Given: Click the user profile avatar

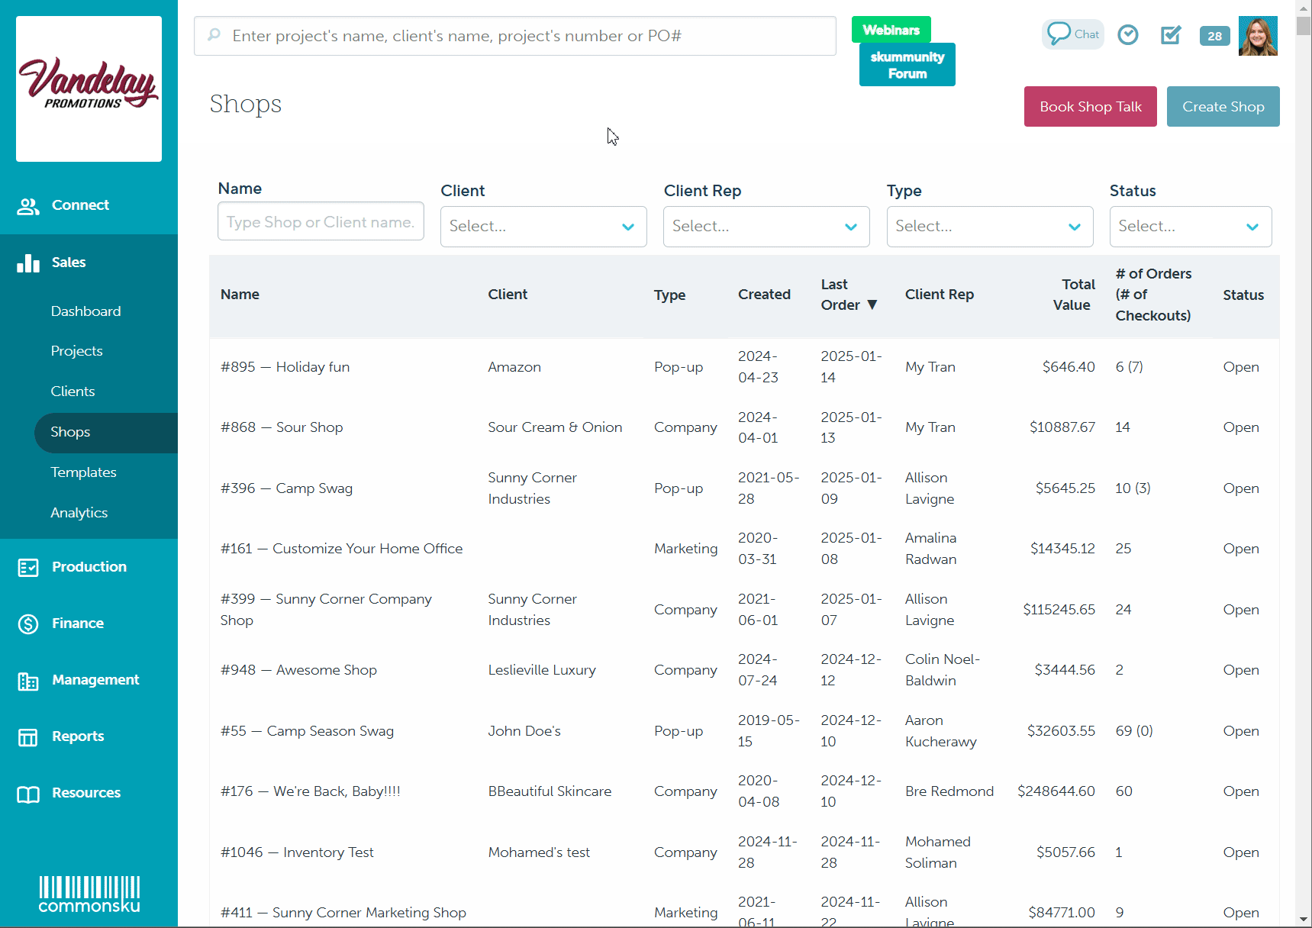Looking at the screenshot, I should pos(1257,36).
